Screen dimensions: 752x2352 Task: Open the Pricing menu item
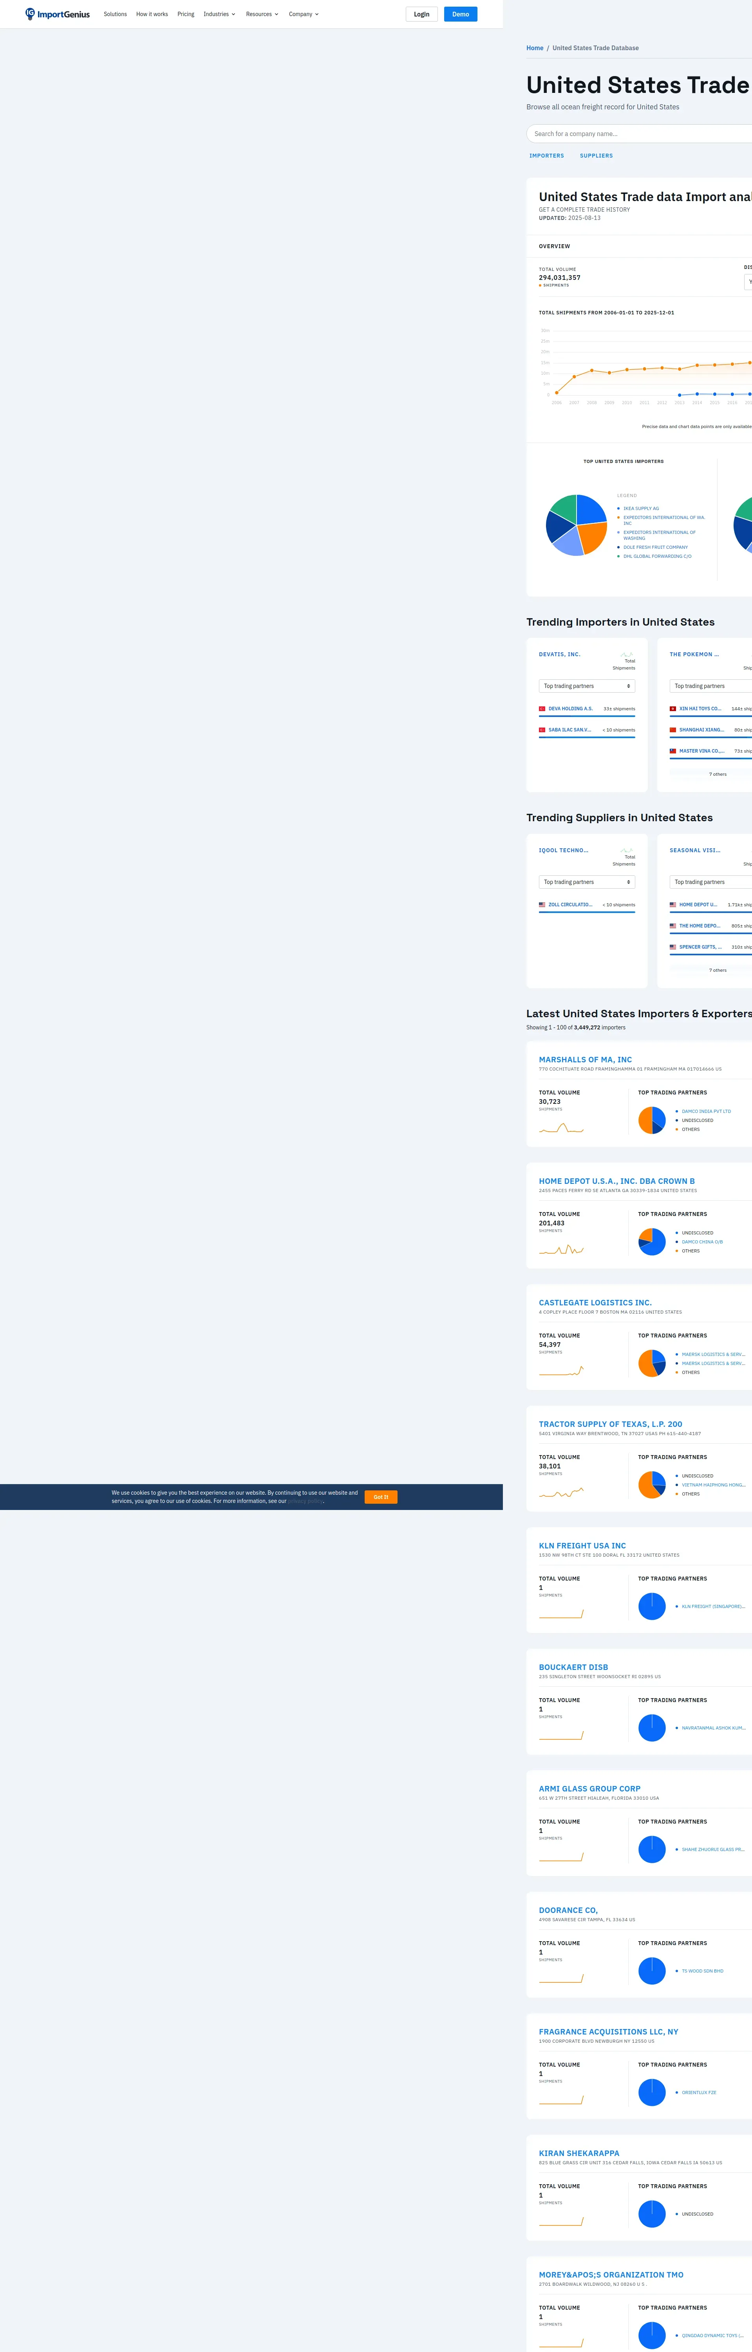coord(185,14)
